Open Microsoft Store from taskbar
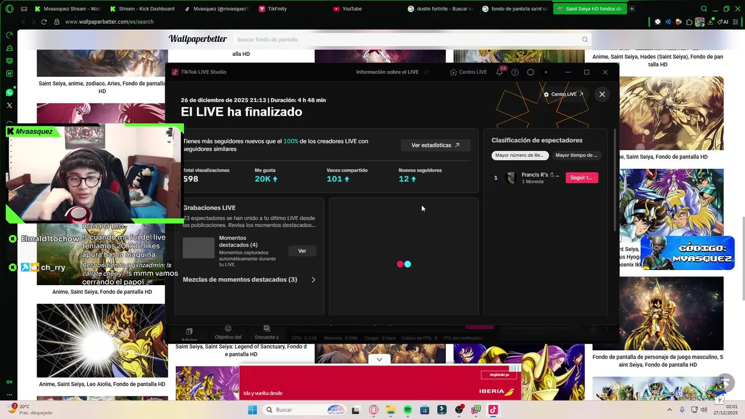Screen dimensions: 745x419 tap(424, 410)
